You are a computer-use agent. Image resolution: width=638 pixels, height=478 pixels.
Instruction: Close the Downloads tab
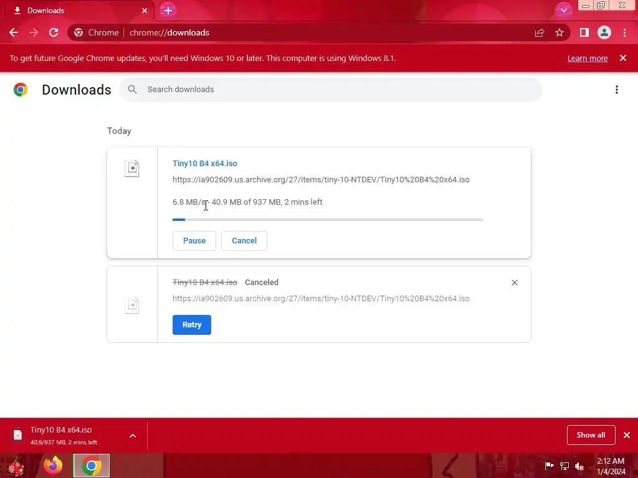[145, 11]
